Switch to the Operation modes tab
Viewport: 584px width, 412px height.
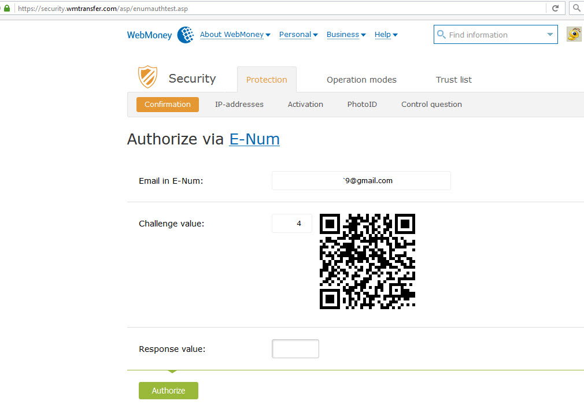[361, 80]
